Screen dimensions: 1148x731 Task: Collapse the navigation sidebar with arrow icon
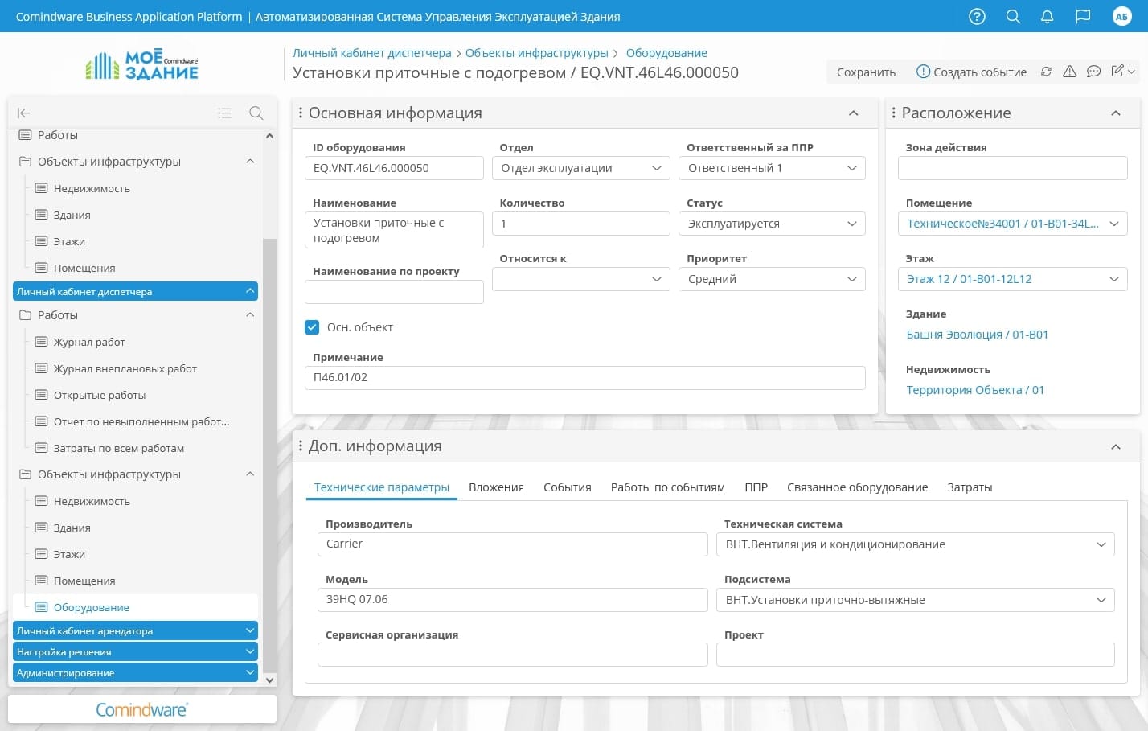tap(23, 113)
